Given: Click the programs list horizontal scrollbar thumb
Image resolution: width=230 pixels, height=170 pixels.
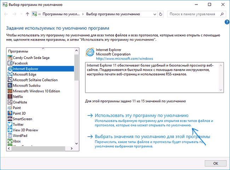Looking at the screenshot, I should pyautogui.click(x=38, y=148).
